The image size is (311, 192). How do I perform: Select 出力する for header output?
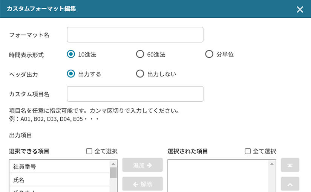pyautogui.click(x=71, y=74)
